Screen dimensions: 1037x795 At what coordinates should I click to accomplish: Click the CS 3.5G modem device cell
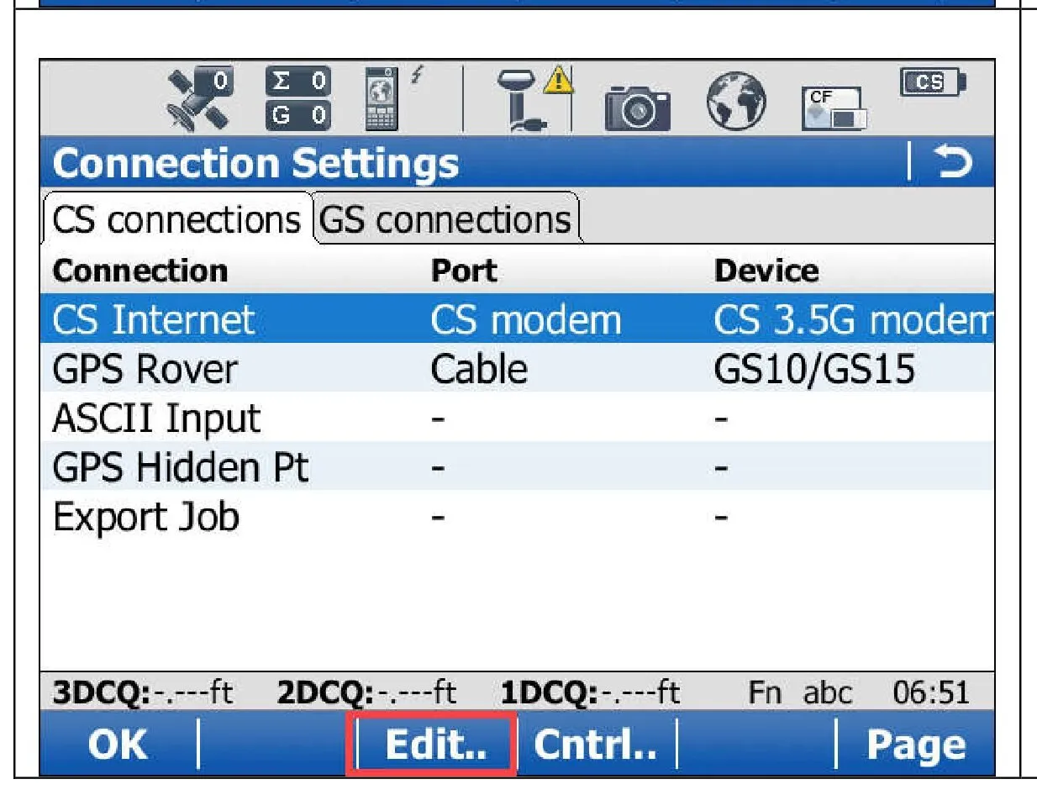click(x=854, y=319)
